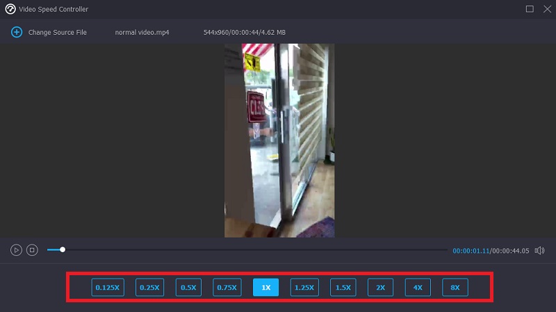Select the highlighted 1X speed
Screen dimensions: 556x312
tap(265, 288)
